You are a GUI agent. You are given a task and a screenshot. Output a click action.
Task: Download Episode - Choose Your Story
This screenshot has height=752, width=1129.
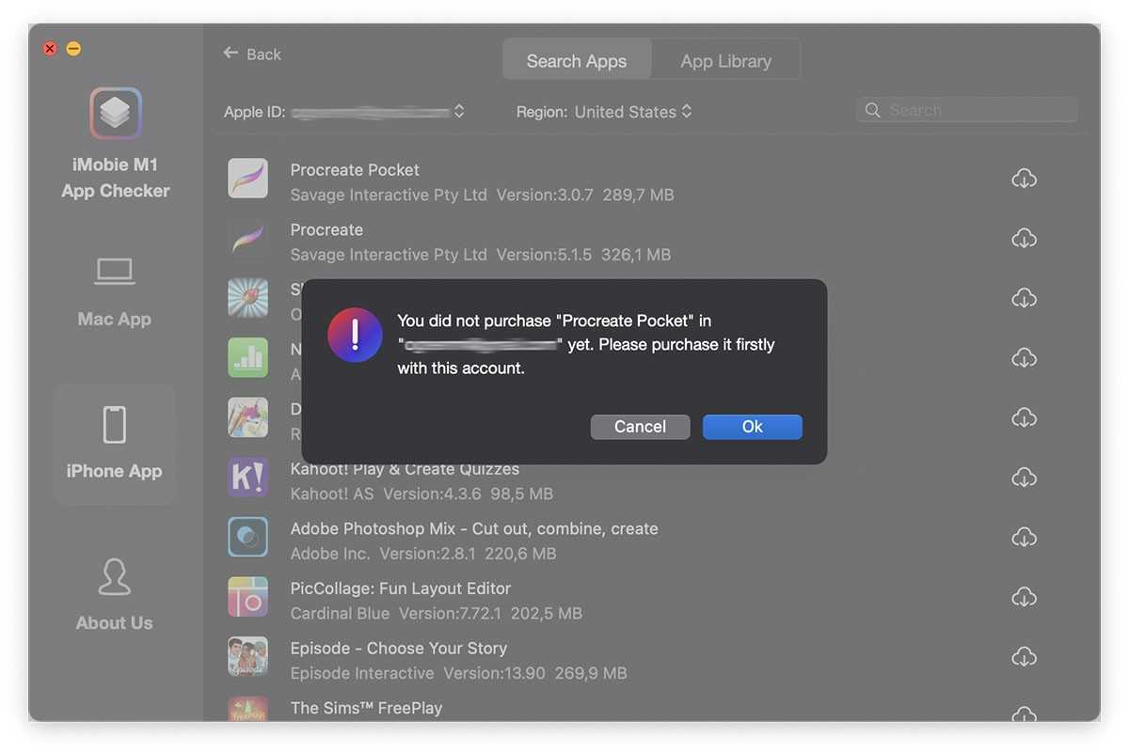pyautogui.click(x=1024, y=656)
